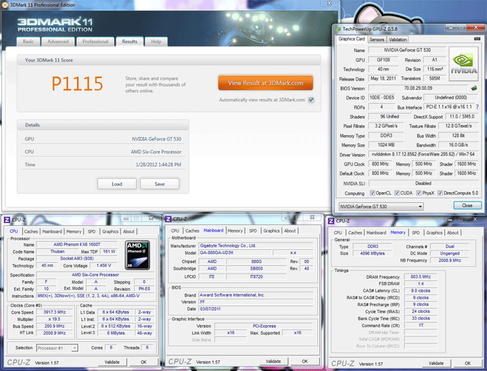Click the screenshot camera icon in GPU-Z
The width and height of the screenshot is (487, 371).
[477, 39]
